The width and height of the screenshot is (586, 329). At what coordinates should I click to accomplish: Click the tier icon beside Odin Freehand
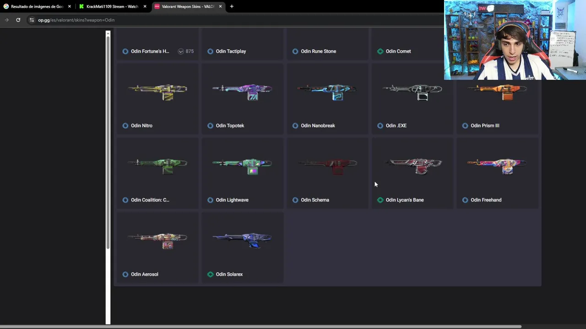click(465, 200)
